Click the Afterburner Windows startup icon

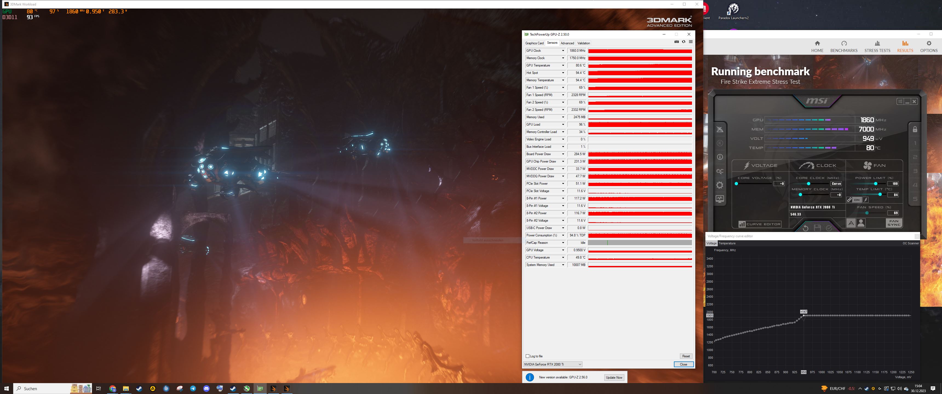tap(900, 101)
